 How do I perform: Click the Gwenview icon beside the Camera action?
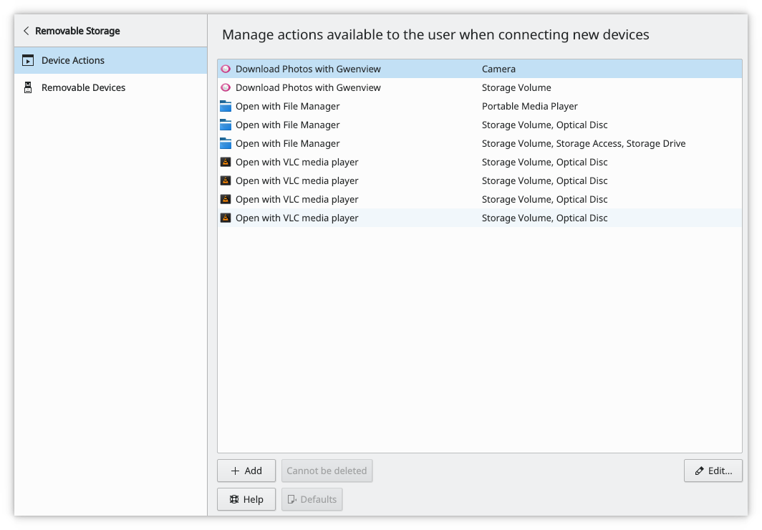224,69
